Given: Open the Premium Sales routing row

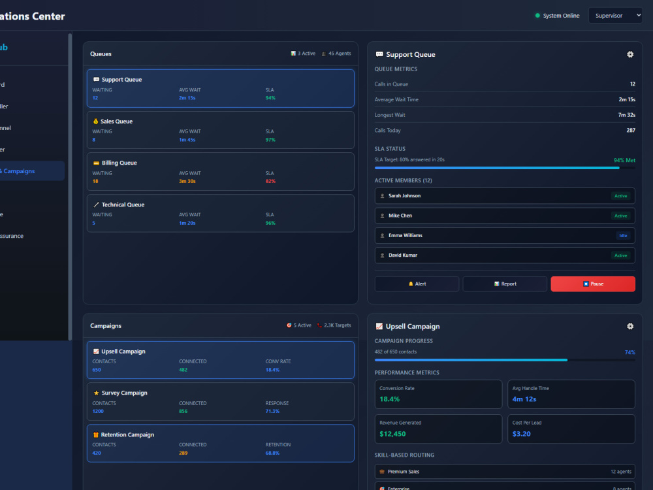Looking at the screenshot, I should coord(505,472).
